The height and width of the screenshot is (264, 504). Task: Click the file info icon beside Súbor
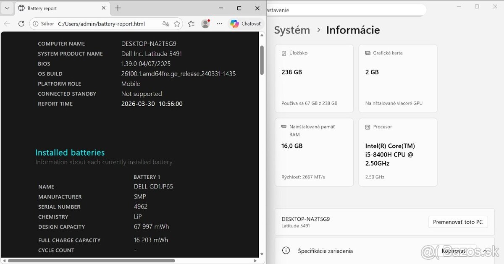click(x=36, y=24)
